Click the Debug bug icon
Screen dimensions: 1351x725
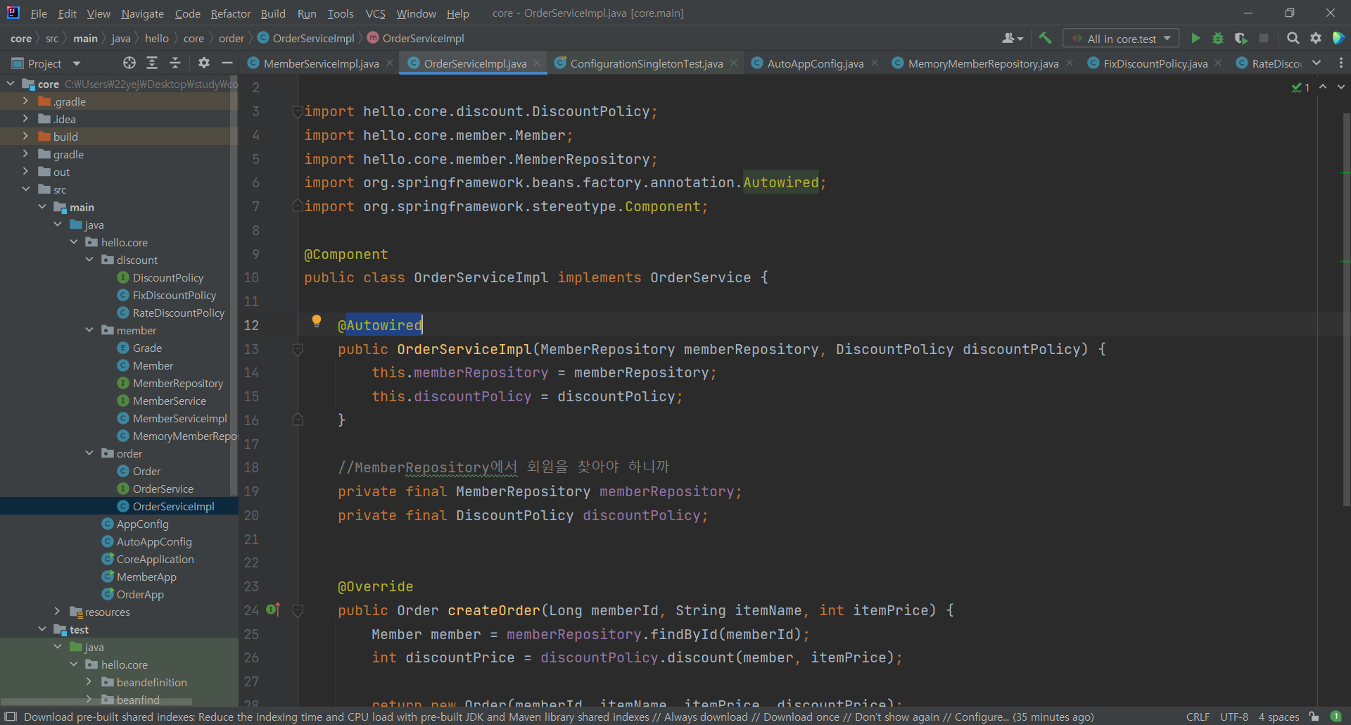(1218, 38)
